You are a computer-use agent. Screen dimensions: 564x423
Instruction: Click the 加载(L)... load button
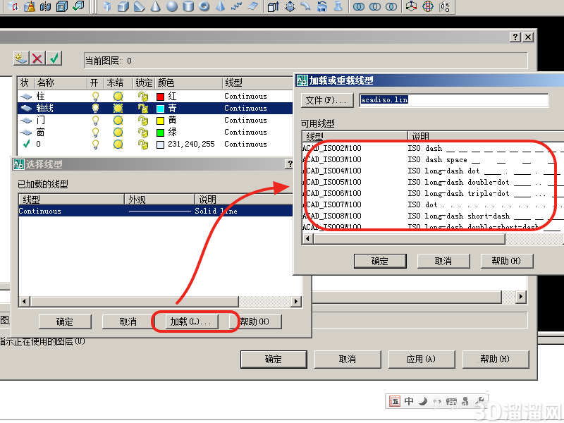191,321
